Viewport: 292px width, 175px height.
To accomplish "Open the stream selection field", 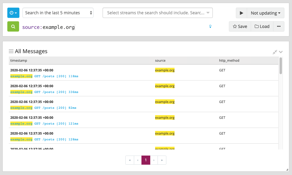I will [x=157, y=13].
